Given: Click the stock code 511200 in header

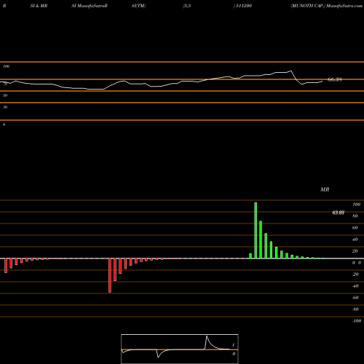Looking at the screenshot, I should click(x=244, y=6).
